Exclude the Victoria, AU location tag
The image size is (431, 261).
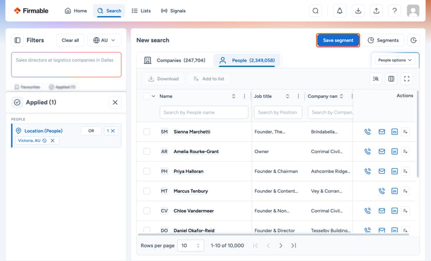pyautogui.click(x=45, y=141)
